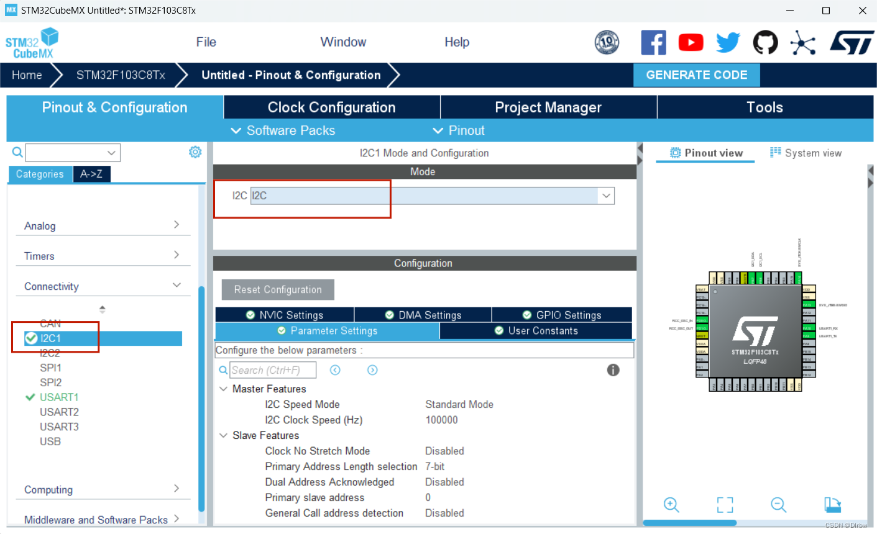Select USART1 in the Connectivity list
Viewport: 877px width, 534px height.
click(59, 397)
